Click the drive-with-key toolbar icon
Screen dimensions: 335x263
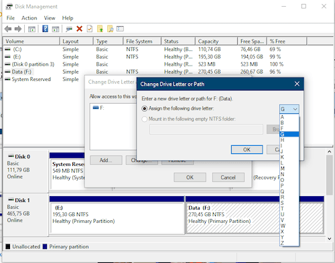[69, 29]
